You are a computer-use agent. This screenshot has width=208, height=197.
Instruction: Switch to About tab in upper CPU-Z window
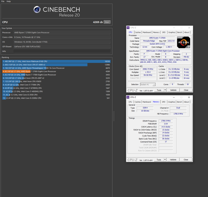(187, 32)
